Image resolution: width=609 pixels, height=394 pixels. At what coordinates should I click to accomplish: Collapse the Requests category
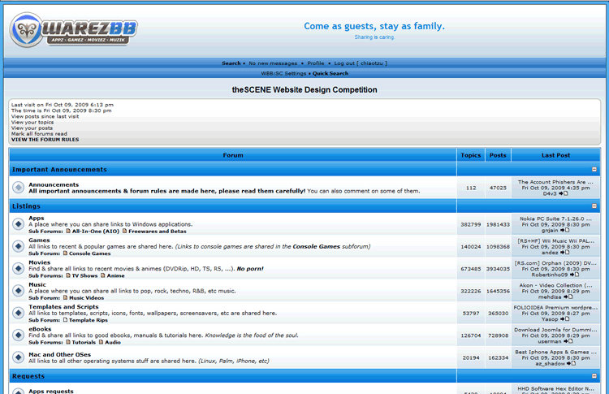click(x=594, y=376)
